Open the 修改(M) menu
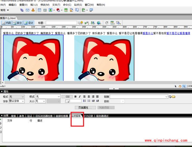The image size is (192, 147). coord(44,5)
